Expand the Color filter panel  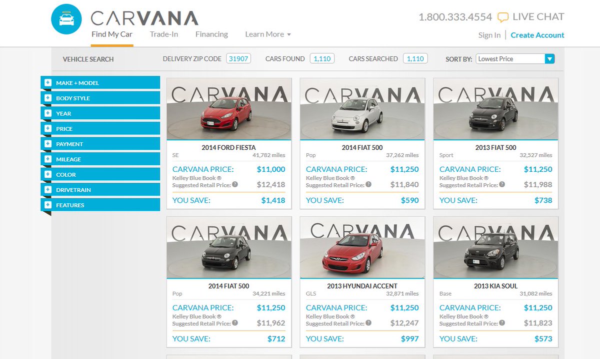100,174
